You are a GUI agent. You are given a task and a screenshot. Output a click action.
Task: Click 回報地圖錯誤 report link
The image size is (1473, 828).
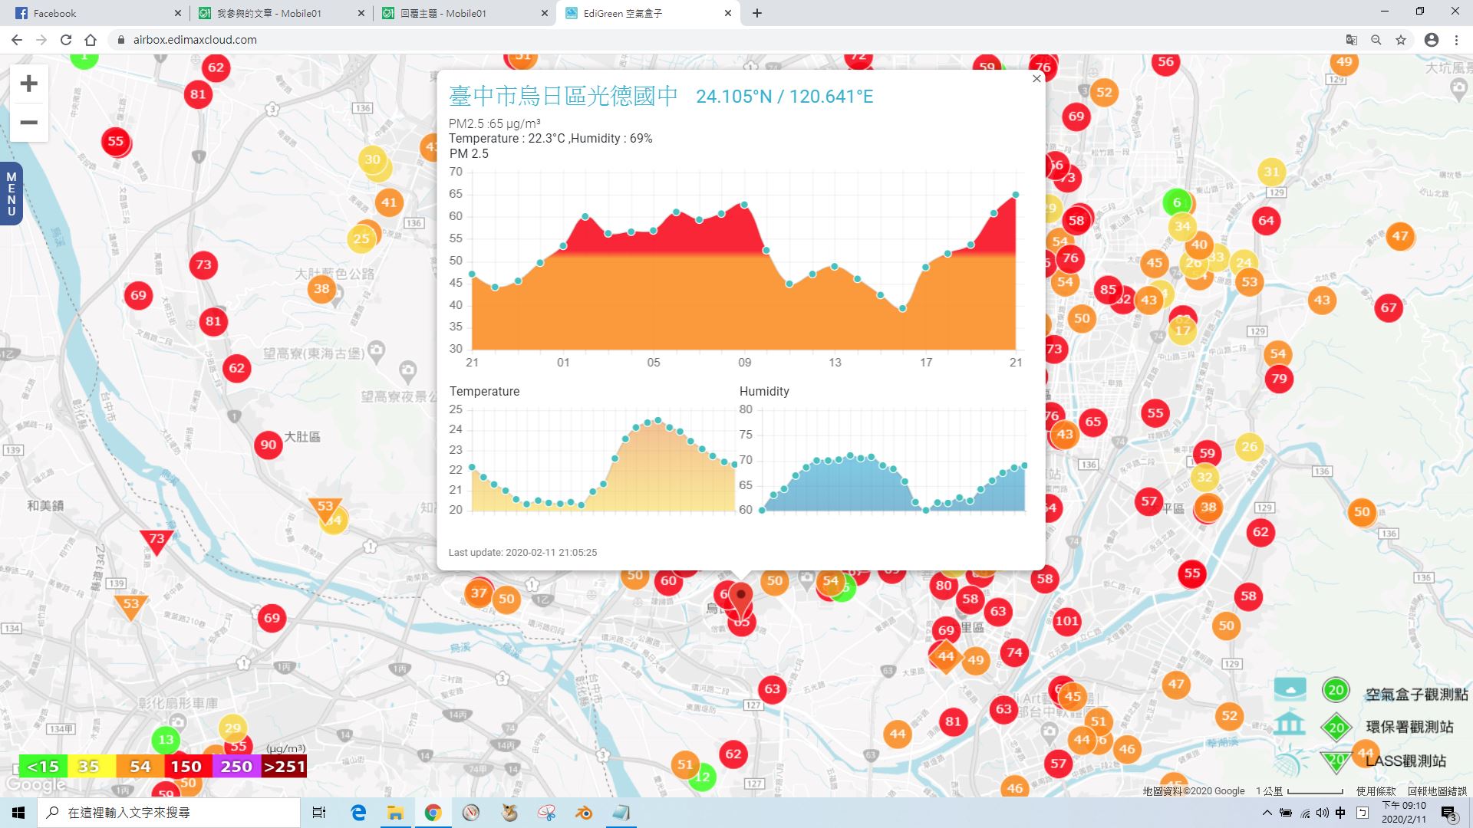point(1437,791)
